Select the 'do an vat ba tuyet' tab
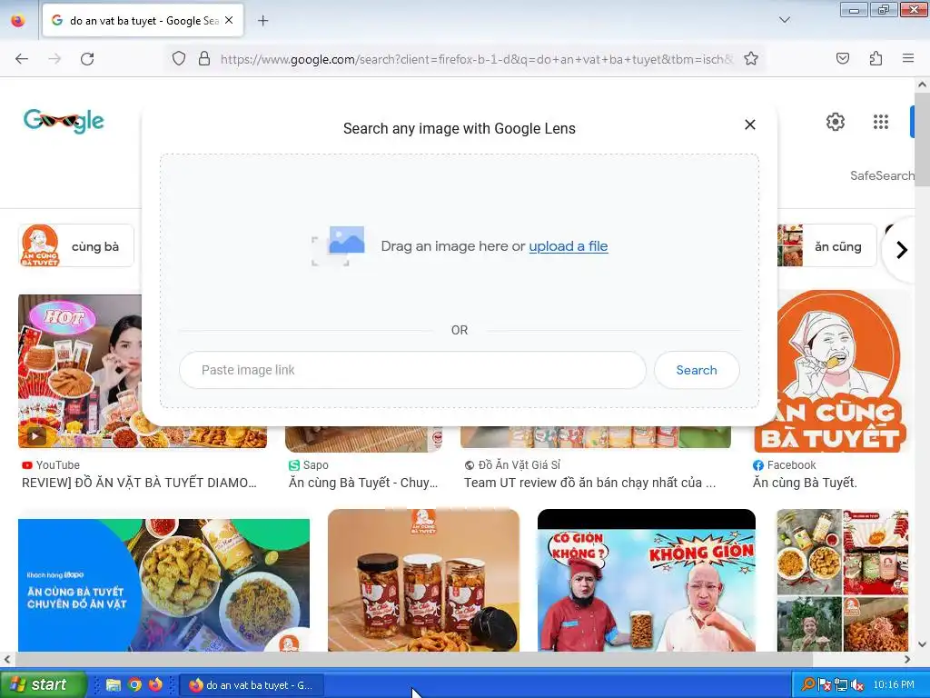This screenshot has height=698, width=930. click(x=143, y=21)
